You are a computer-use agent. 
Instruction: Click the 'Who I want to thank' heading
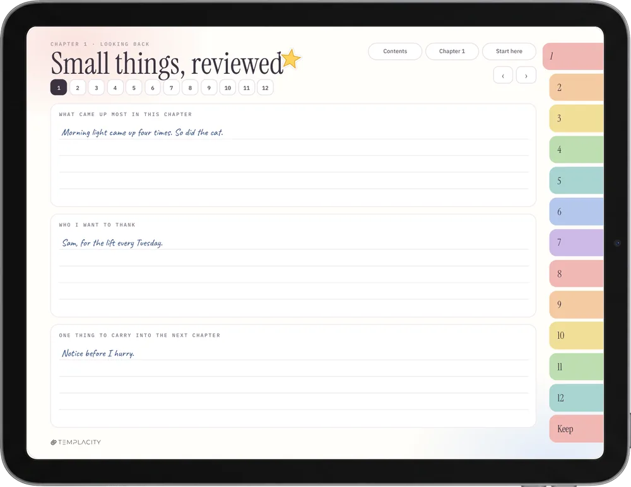[97, 225]
